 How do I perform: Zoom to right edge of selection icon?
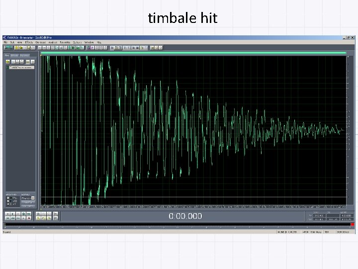[49, 218]
